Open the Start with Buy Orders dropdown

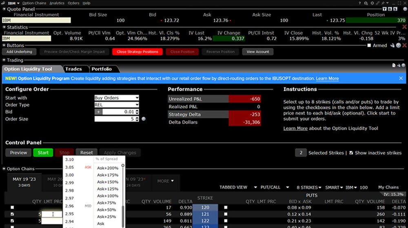click(117, 98)
